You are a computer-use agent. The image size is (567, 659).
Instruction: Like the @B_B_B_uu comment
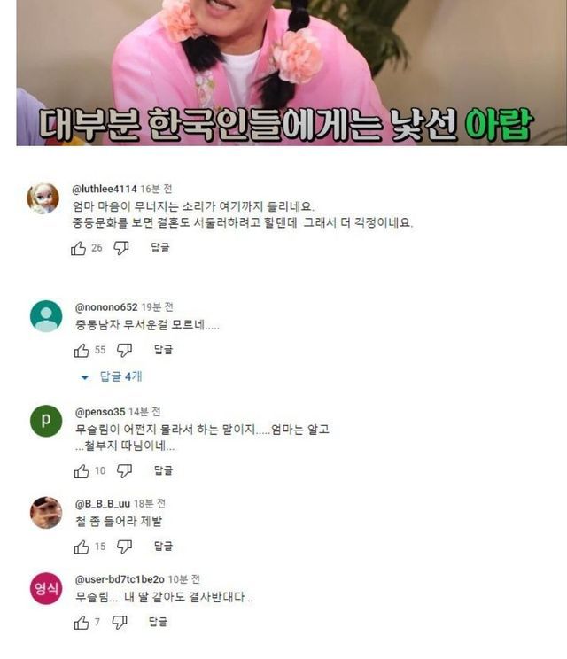click(82, 547)
